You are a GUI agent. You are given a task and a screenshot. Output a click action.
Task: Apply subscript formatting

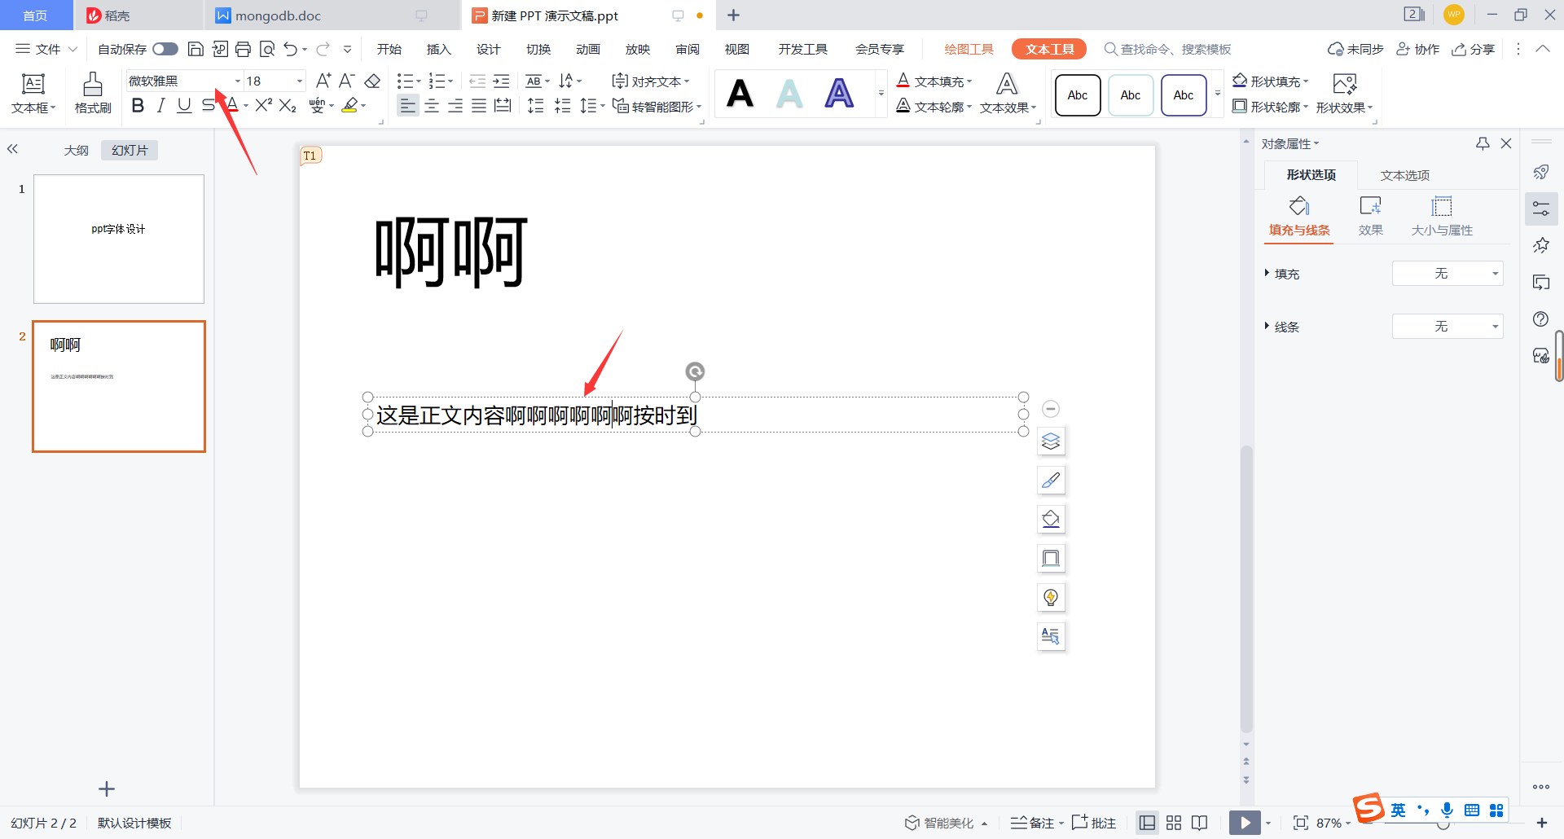[x=288, y=105]
